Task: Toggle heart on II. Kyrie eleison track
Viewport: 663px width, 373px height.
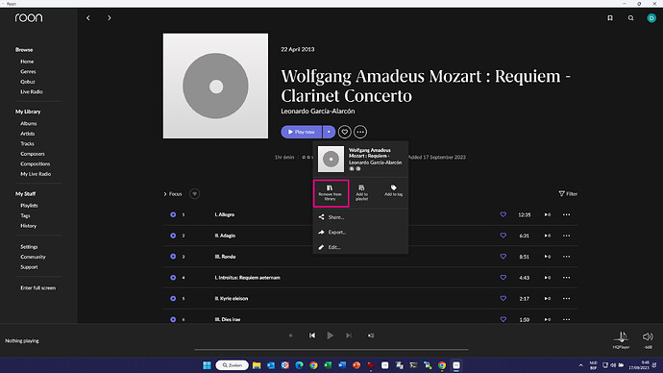Action: [503, 298]
